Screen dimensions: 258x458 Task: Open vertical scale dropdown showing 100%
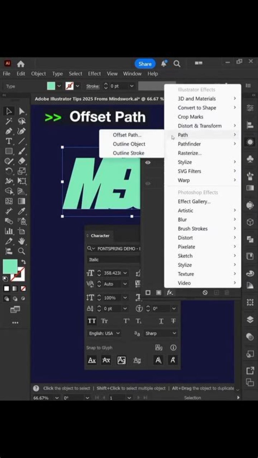[125, 298]
